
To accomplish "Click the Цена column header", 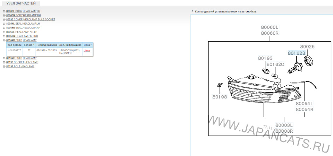I will pyautogui.click(x=88, y=45).
